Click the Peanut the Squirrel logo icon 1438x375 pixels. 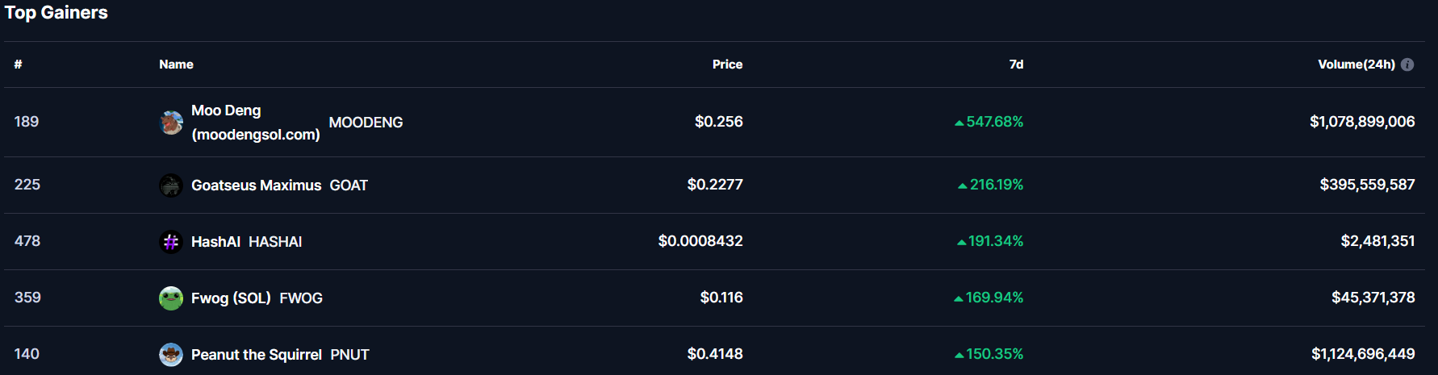point(171,355)
